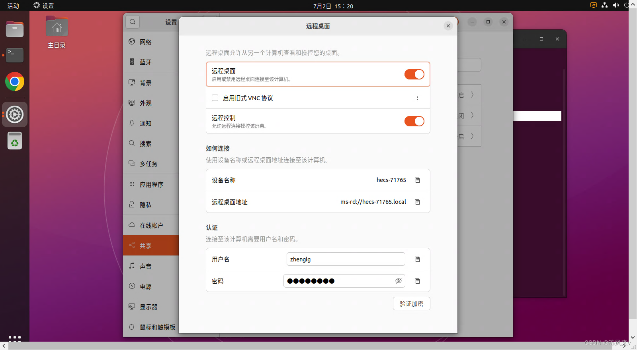
Task: Click the Settings gear dock icon
Action: tap(15, 114)
